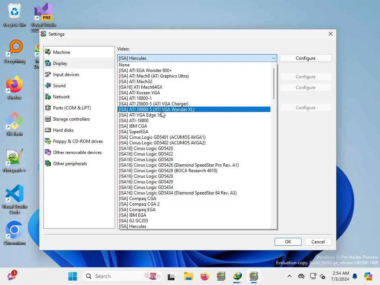Open Git Bash desktop shortcut
This screenshot has width=380, height=285.
tap(14, 124)
